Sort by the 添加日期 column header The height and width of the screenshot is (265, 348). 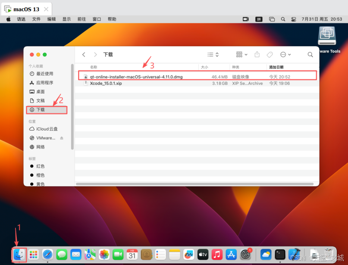click(x=276, y=67)
